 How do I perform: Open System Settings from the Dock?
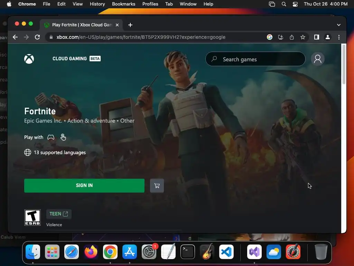point(149,251)
